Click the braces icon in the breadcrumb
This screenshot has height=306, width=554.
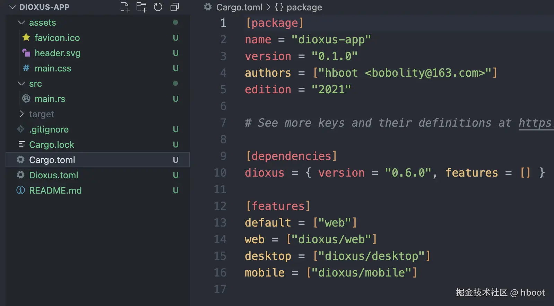[x=279, y=7]
